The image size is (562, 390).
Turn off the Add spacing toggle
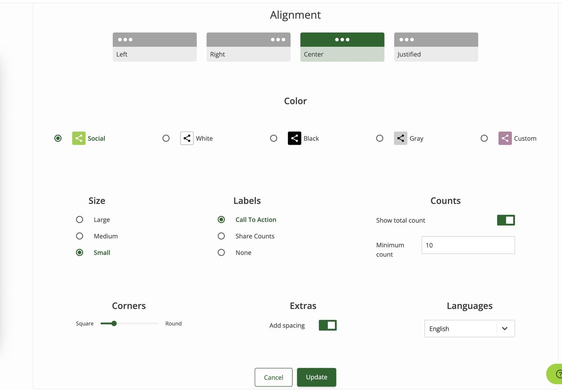327,325
